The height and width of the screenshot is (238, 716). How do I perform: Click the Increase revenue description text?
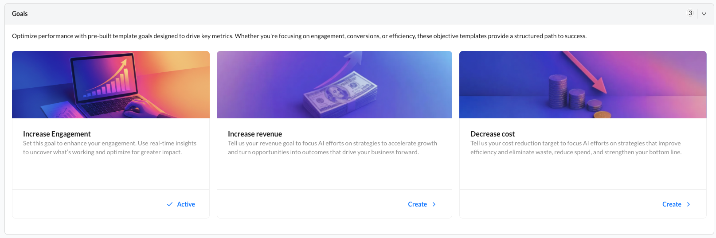(332, 148)
